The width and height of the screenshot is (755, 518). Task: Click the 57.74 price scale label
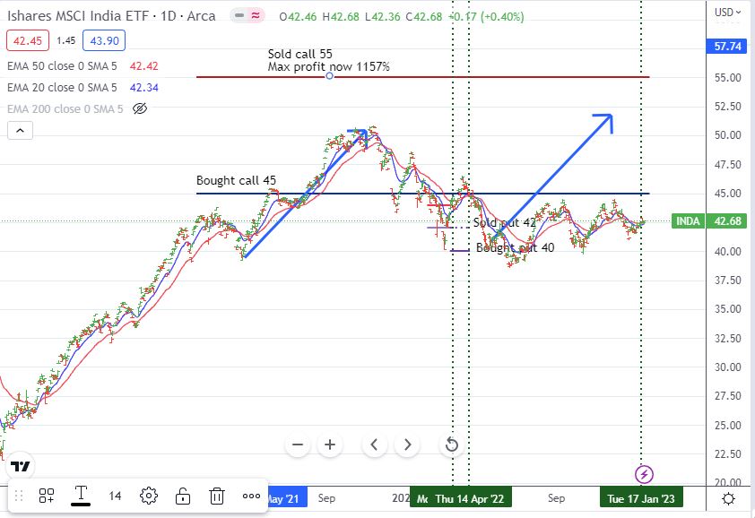[x=727, y=47]
